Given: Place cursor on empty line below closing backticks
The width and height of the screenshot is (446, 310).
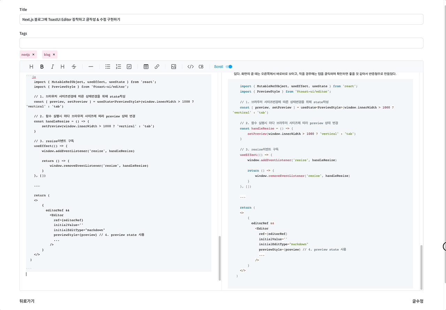Looking at the screenshot, I should (118, 274).
